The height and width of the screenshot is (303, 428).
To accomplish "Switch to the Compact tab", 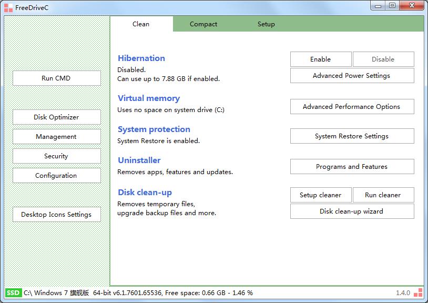I will pyautogui.click(x=203, y=24).
